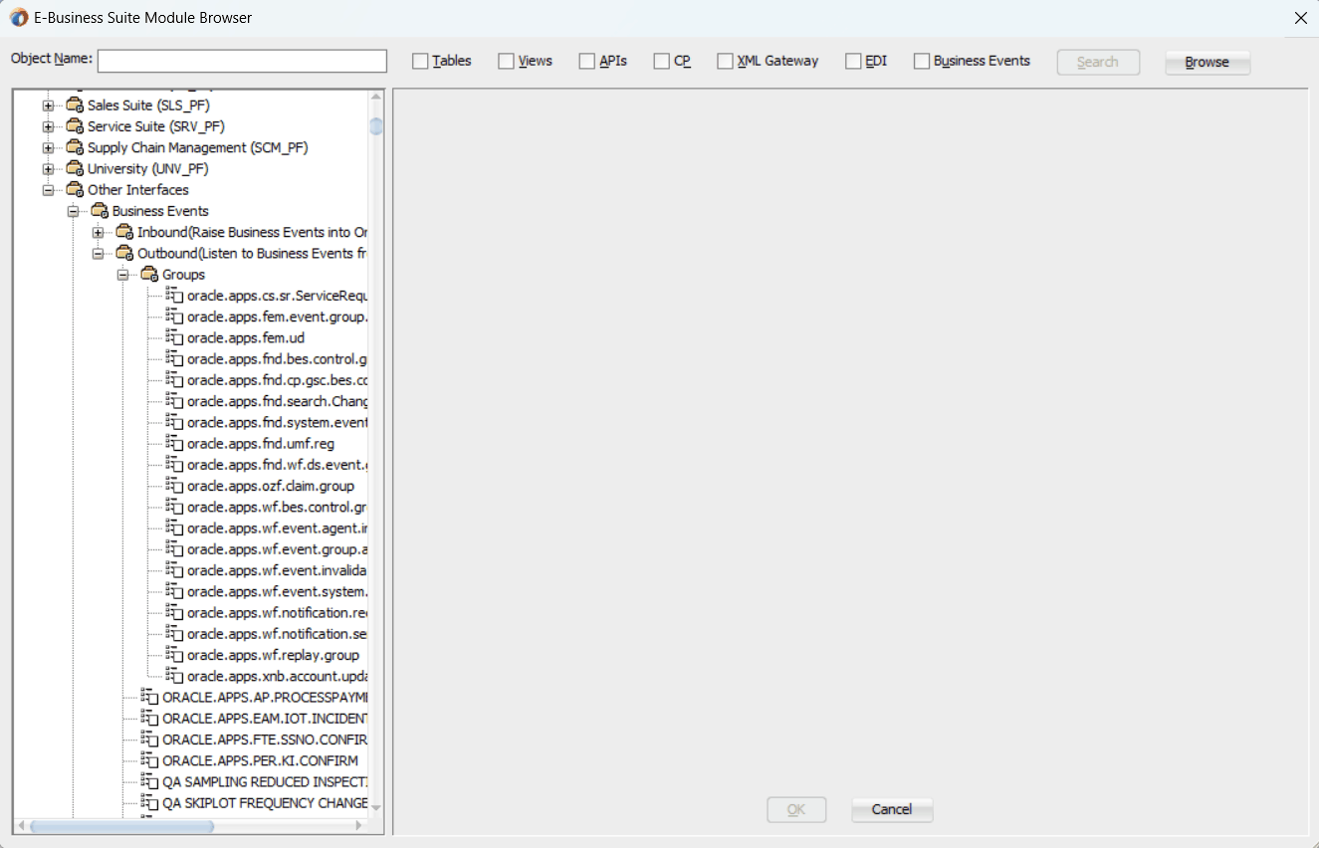Expand the Supply Chain Management node

(48, 147)
